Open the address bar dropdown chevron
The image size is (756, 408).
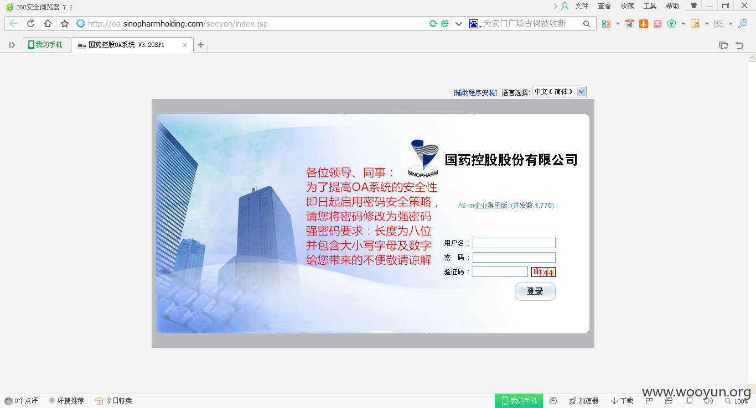coord(458,24)
